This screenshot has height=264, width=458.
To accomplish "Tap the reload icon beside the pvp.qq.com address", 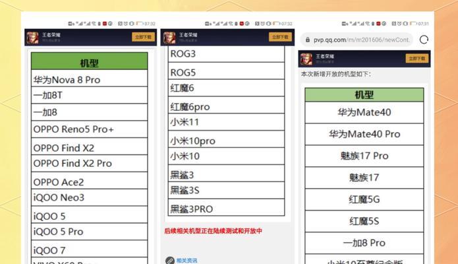I will [x=424, y=40].
